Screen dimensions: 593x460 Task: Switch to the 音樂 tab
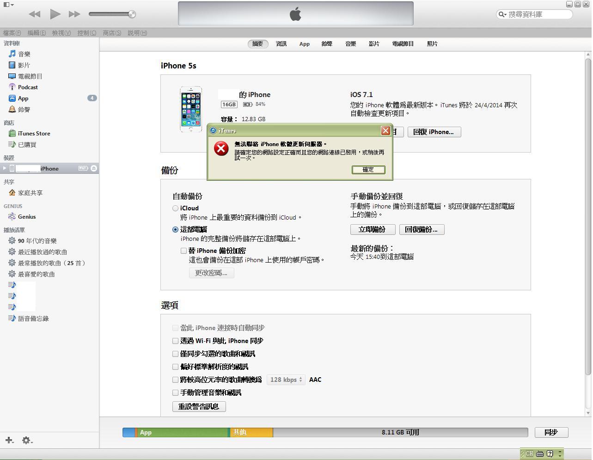pyautogui.click(x=350, y=44)
